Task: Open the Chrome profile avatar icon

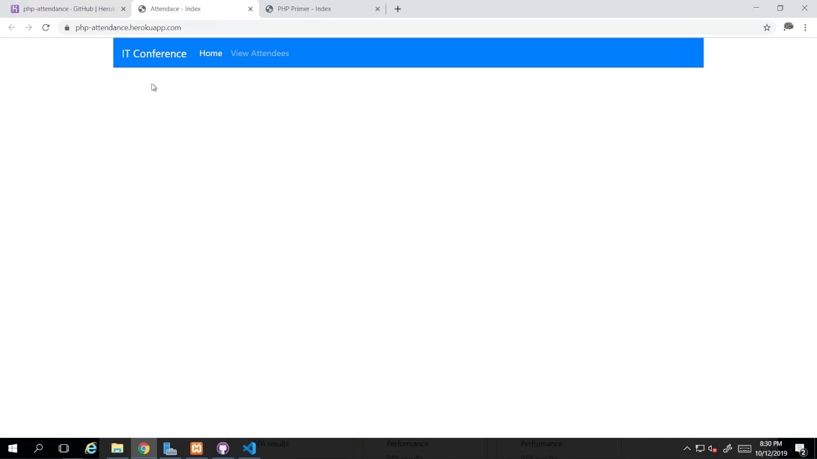Action: [789, 27]
